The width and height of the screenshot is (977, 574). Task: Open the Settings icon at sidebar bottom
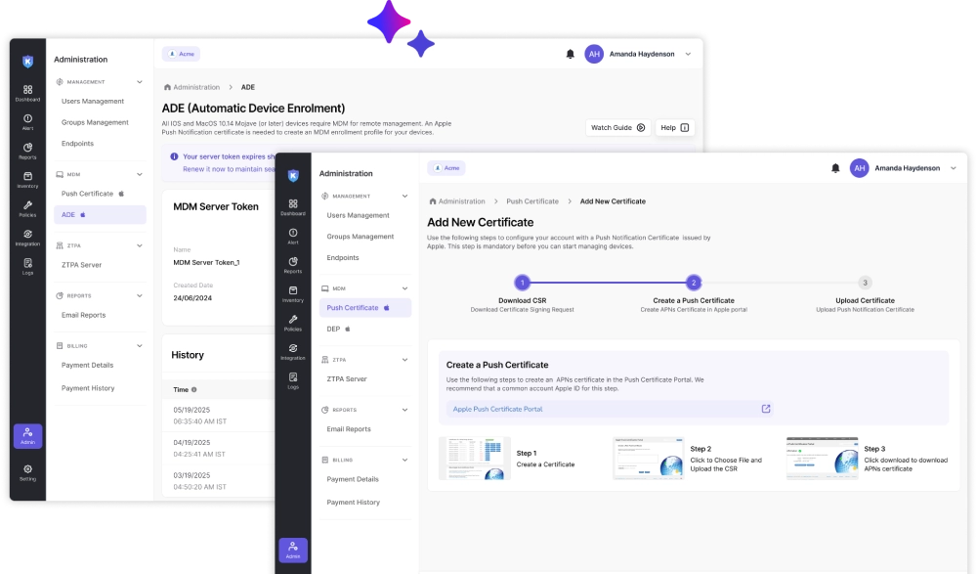click(x=27, y=472)
